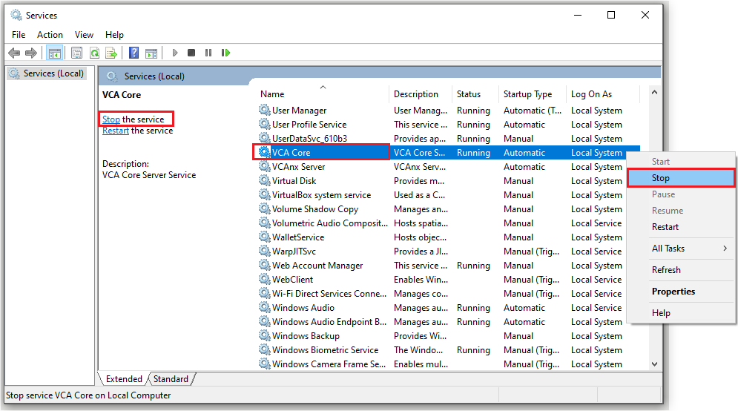Click the Pause Service toolbar icon

pyautogui.click(x=208, y=53)
